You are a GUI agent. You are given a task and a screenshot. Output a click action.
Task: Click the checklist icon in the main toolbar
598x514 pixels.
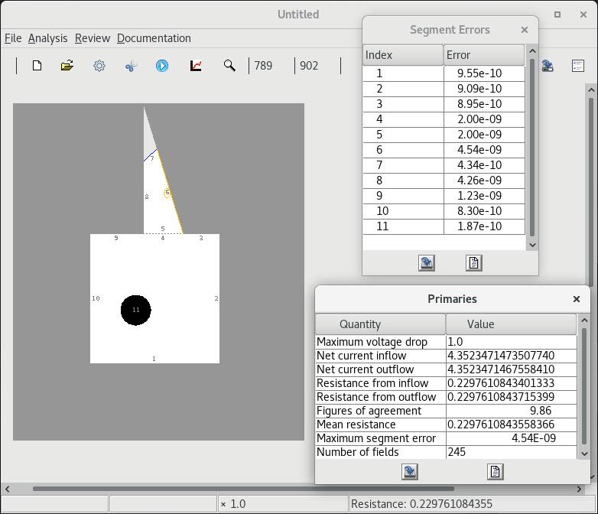(x=578, y=66)
